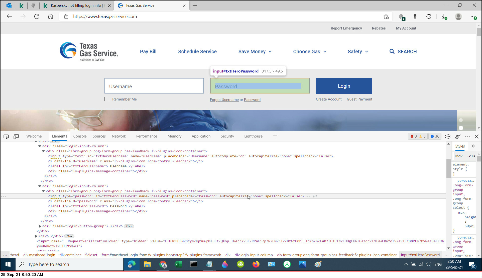Open the browser profile avatar
Screen dimensions: 482x278
[x=458, y=16]
